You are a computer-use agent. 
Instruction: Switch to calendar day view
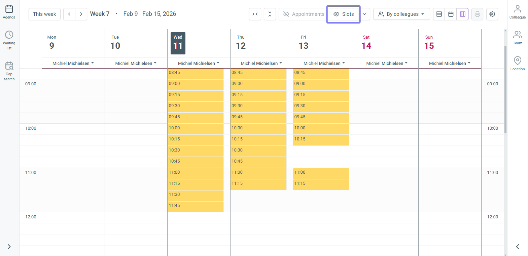click(451, 14)
